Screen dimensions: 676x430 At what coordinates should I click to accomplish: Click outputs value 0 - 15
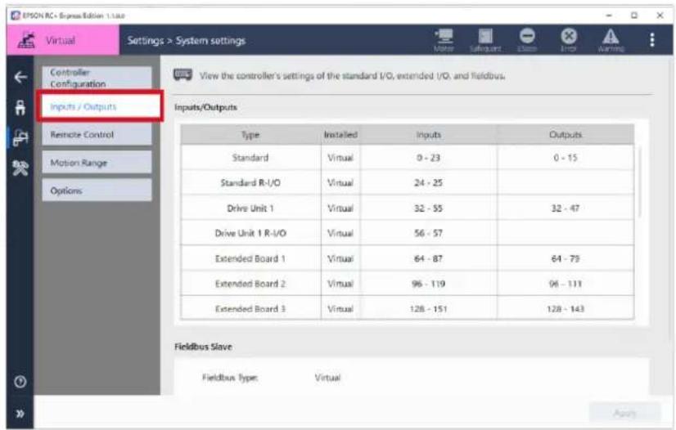click(566, 158)
